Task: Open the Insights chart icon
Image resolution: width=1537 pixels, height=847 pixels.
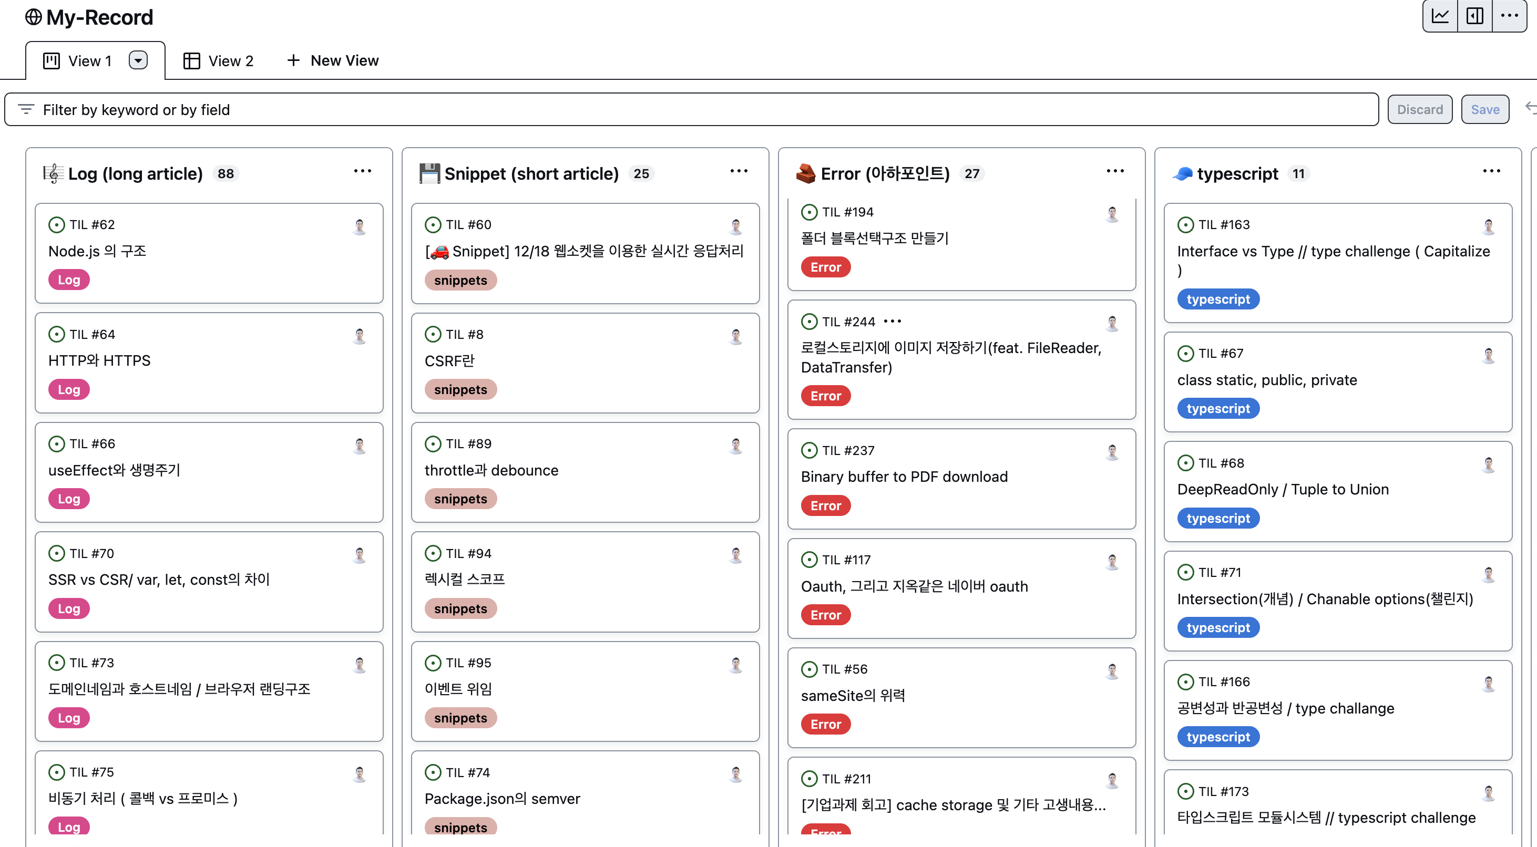Action: coord(1440,16)
